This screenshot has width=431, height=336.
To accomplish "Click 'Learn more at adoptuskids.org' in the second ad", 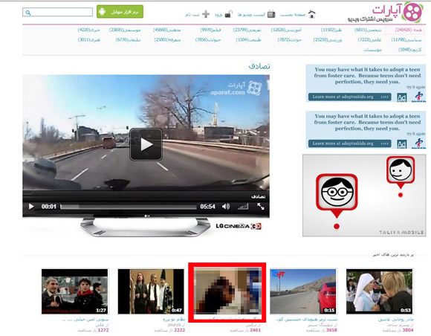I will pyautogui.click(x=350, y=143).
